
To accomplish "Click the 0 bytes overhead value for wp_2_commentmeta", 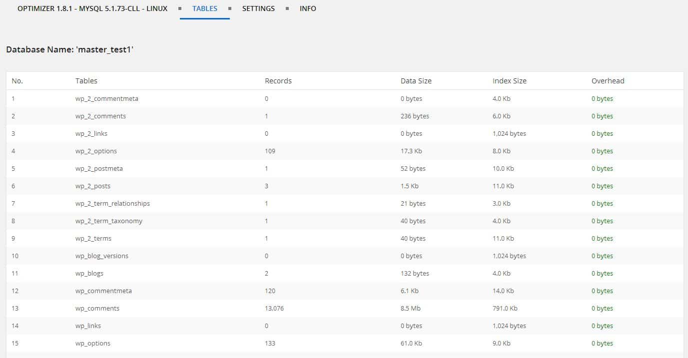I will pyautogui.click(x=602, y=98).
